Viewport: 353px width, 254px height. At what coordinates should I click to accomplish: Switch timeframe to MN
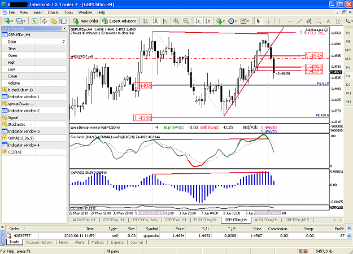coord(348,102)
